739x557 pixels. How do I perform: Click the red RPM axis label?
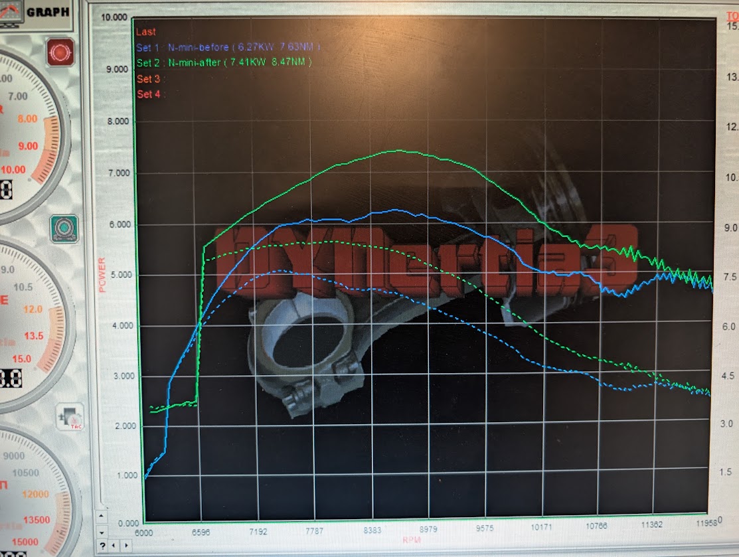click(x=412, y=540)
